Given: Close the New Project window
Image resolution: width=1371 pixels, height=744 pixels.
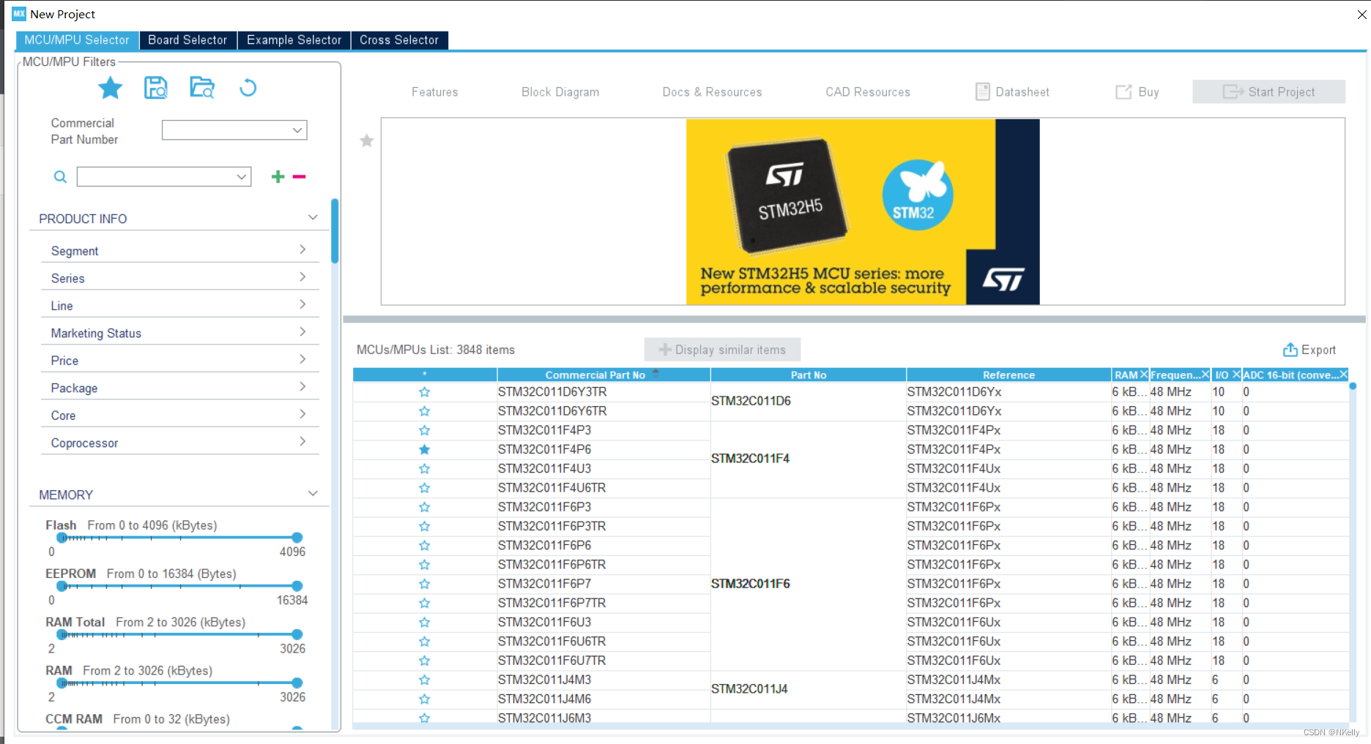Looking at the screenshot, I should 1361,14.
